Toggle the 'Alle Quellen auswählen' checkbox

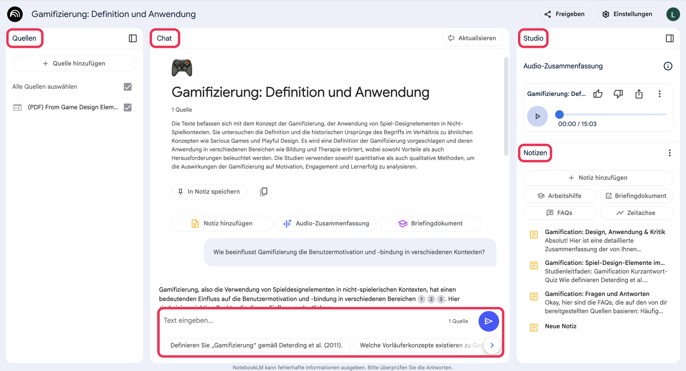pos(128,87)
